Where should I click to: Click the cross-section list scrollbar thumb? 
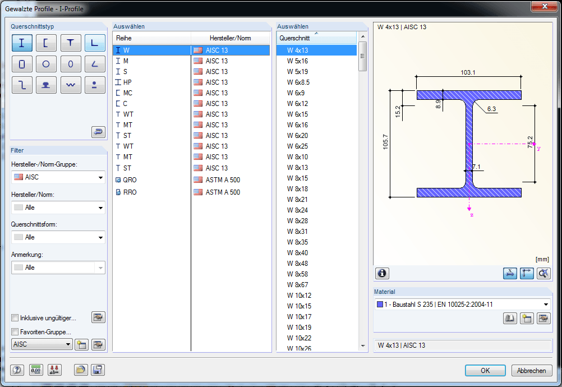(x=363, y=56)
